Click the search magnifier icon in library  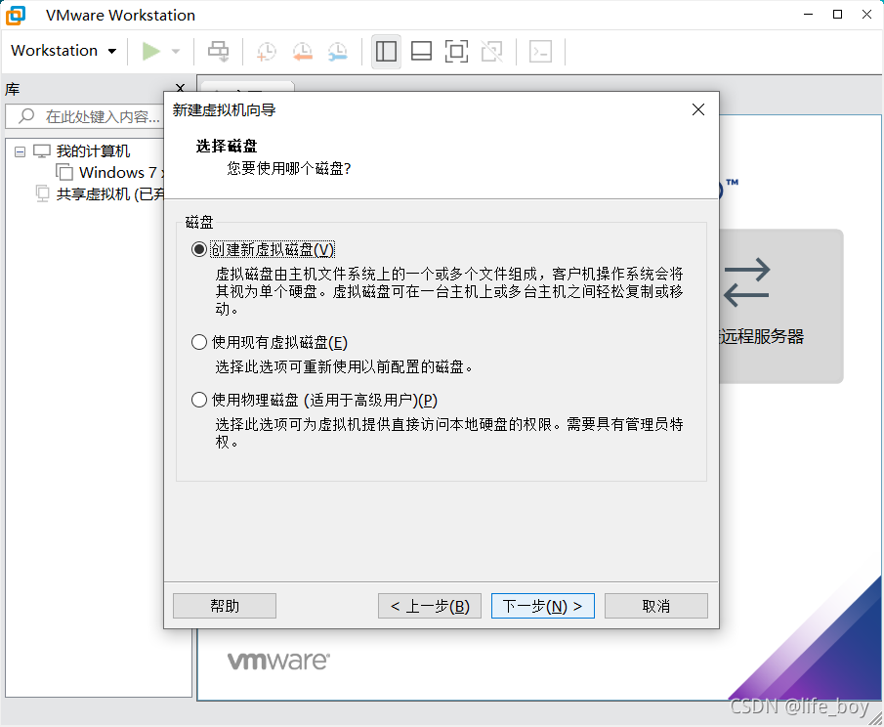coord(26,116)
